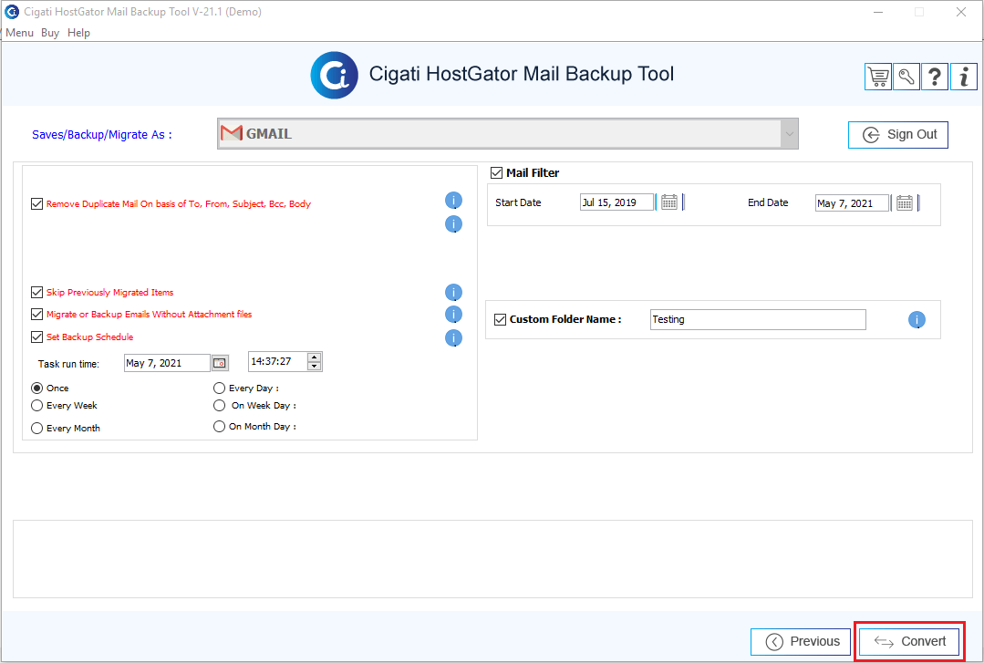Open the Task run time calendar icon

[x=220, y=363]
